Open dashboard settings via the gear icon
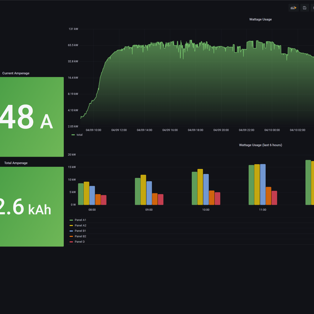Viewport: 314px width, 314px height. coord(313,8)
